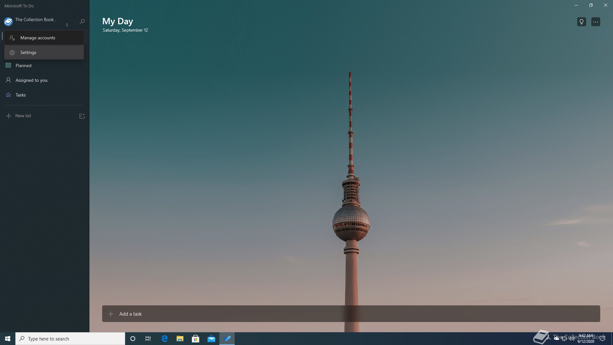Viewport: 613px width, 345px height.
Task: Click the person icon beside Manage accounts
Action: click(x=12, y=38)
